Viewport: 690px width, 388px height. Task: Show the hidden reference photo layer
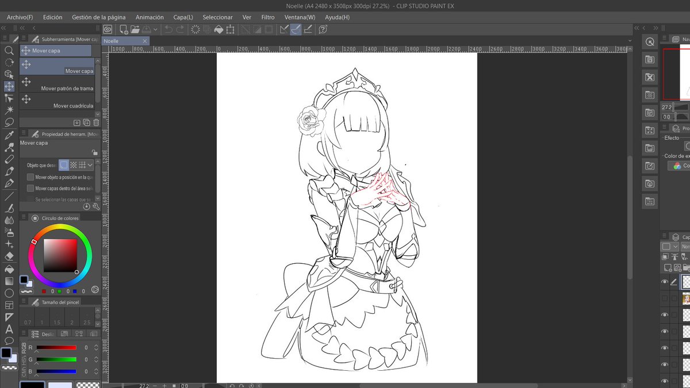coord(665,298)
